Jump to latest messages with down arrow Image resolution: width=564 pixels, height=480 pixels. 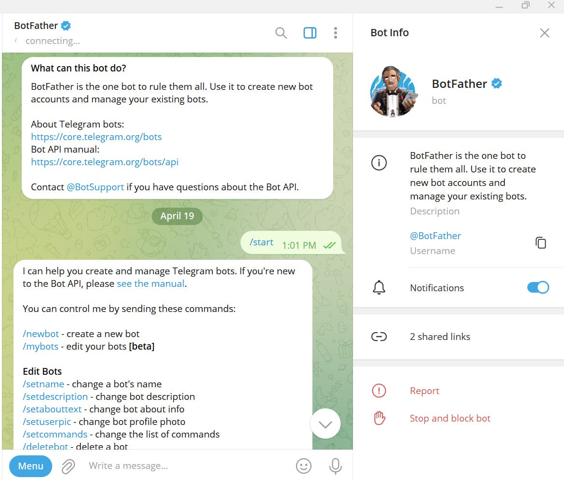[x=325, y=424]
